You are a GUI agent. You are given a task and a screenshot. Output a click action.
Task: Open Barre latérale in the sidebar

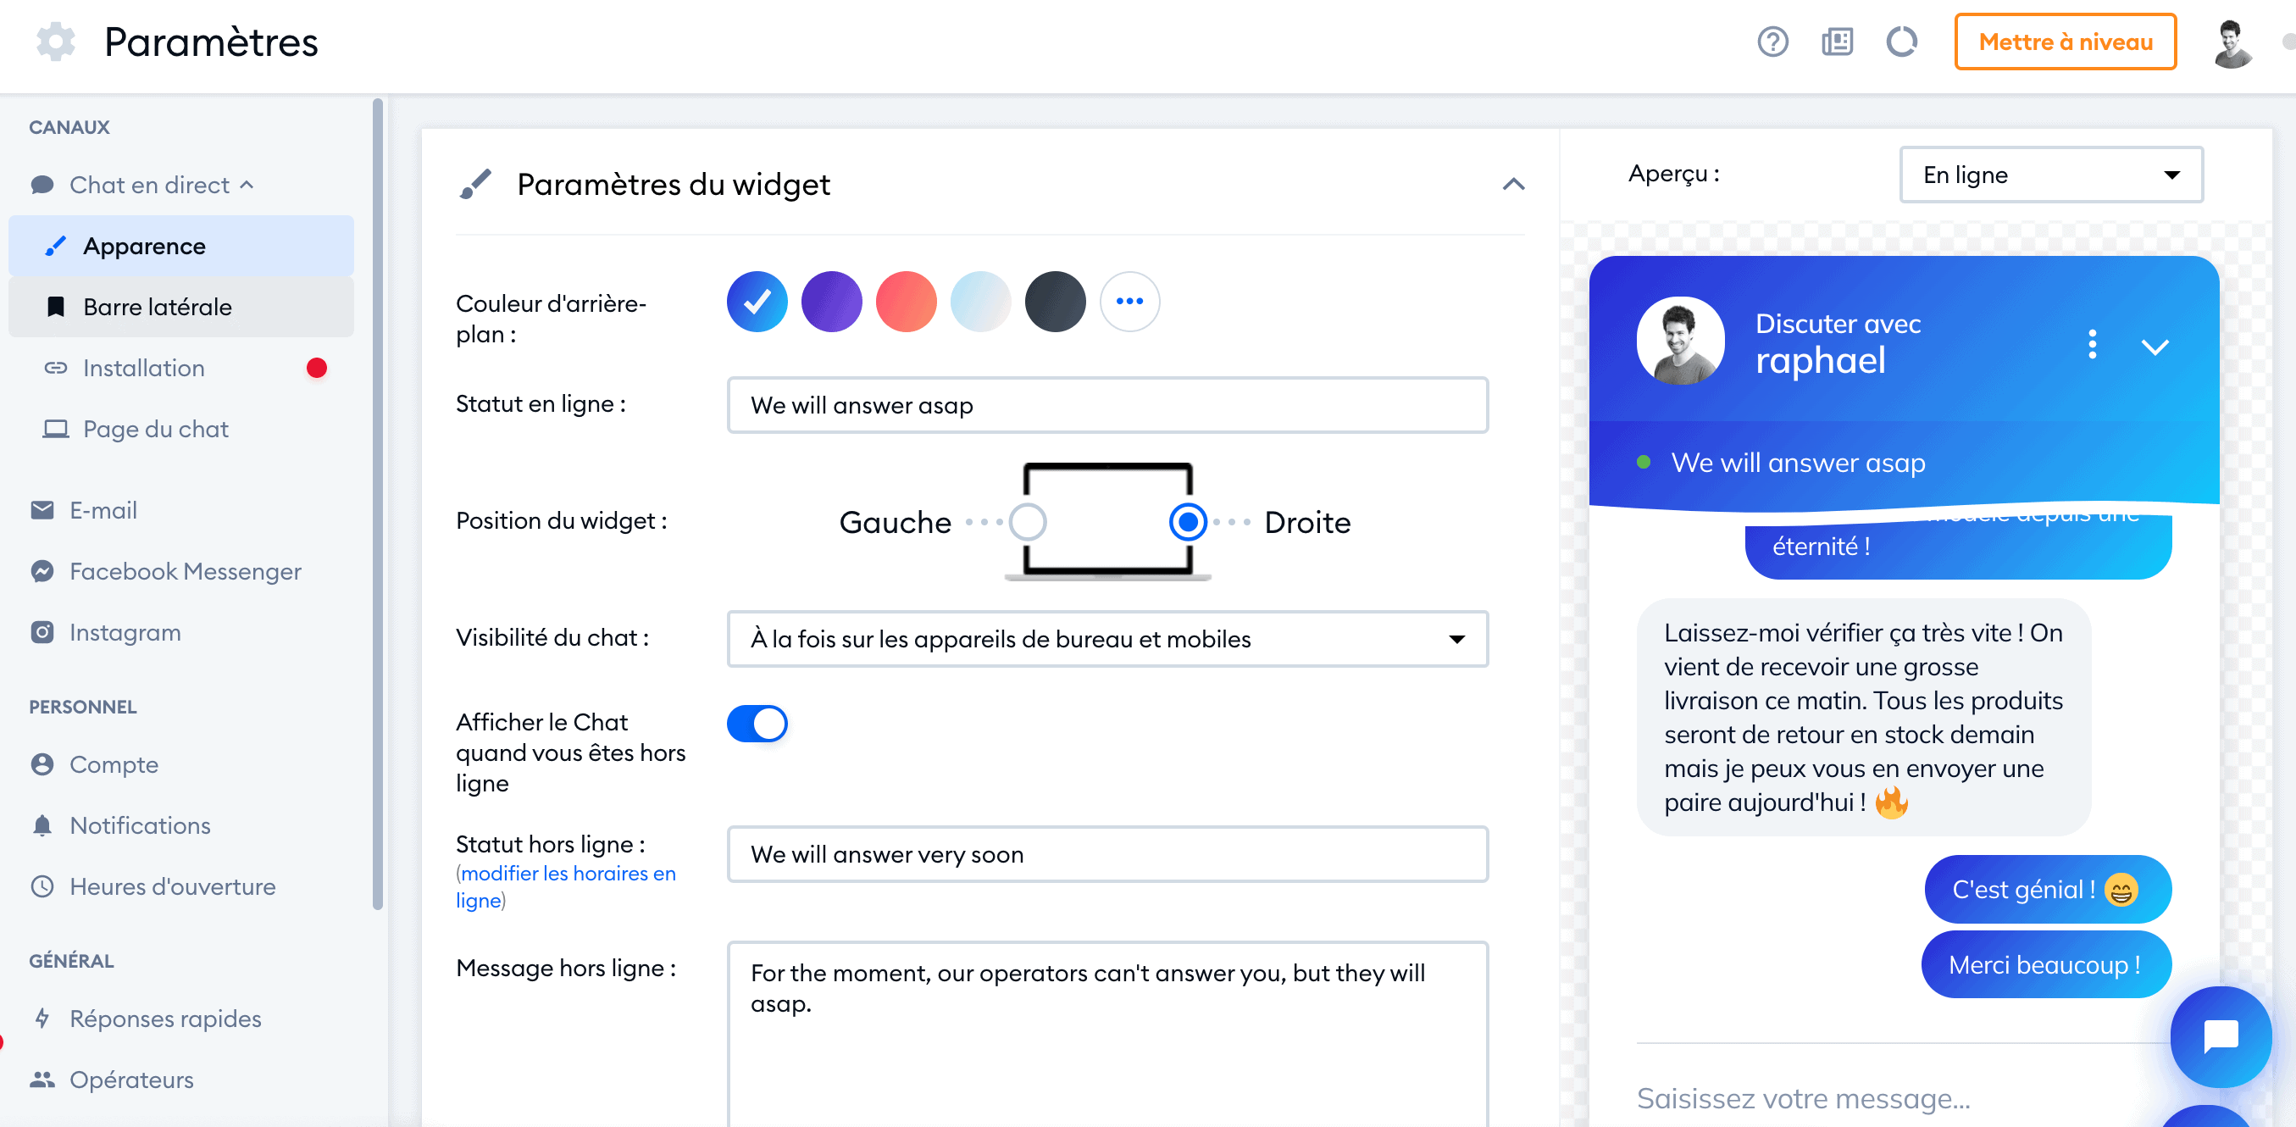tap(157, 307)
